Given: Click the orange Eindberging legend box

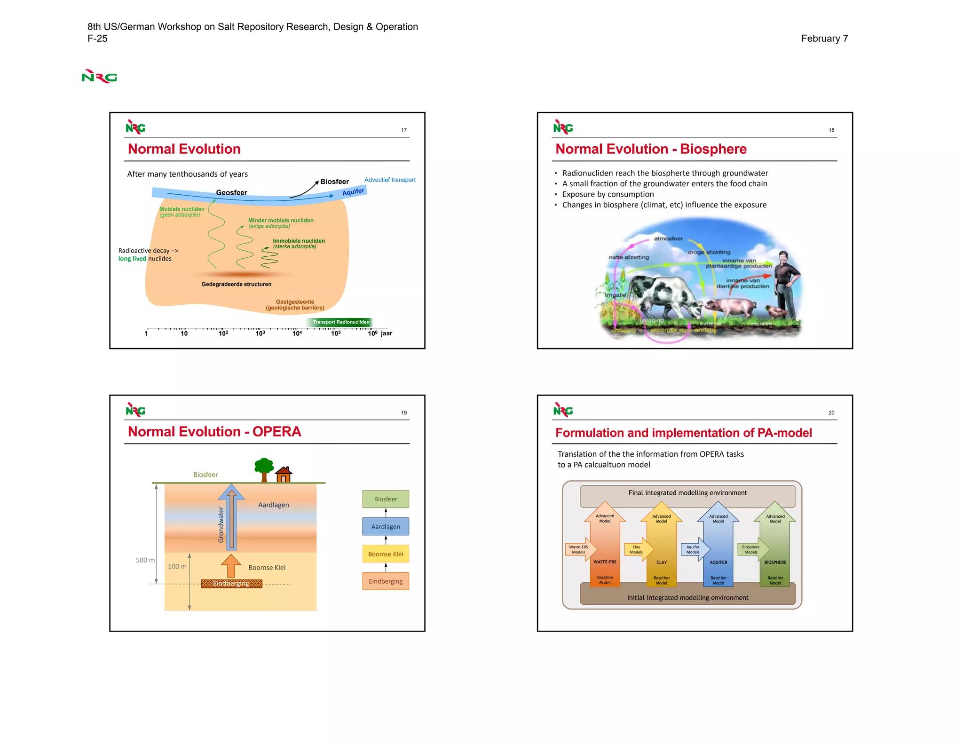Looking at the screenshot, I should pos(386,581).
